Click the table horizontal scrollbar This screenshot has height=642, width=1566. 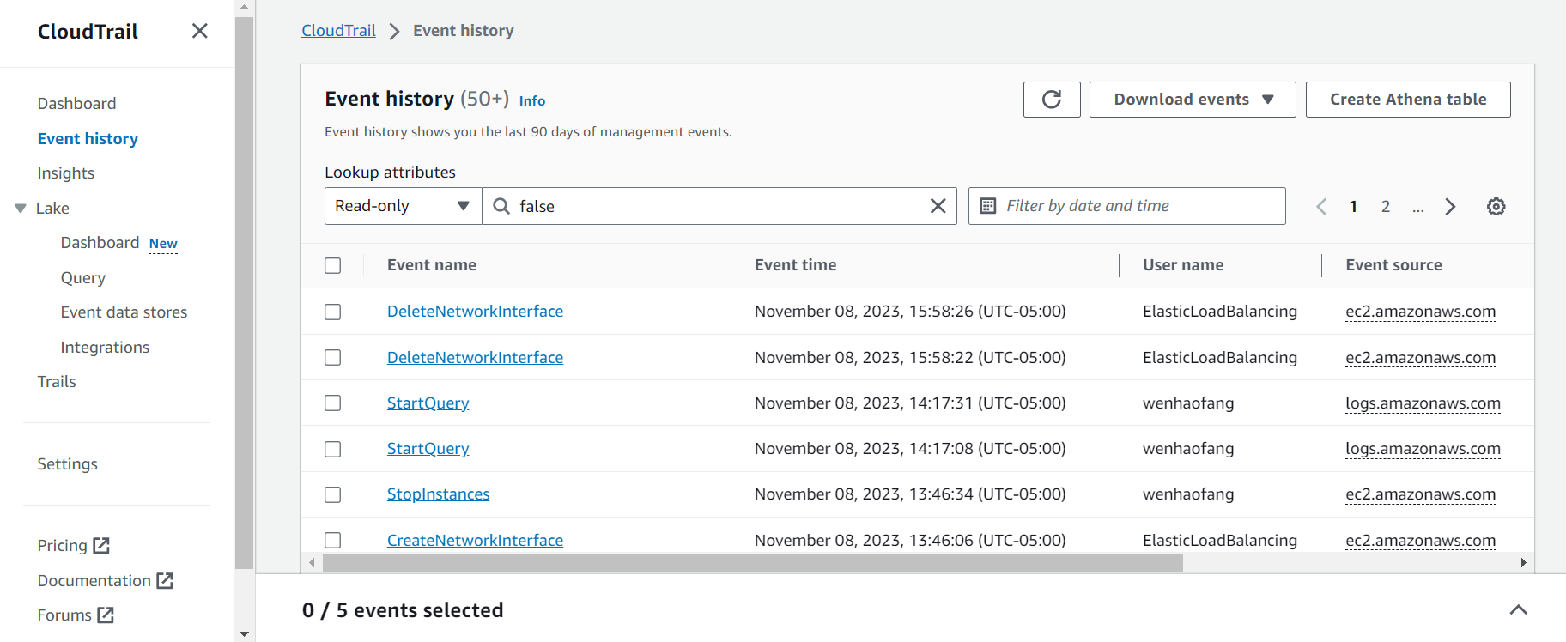[x=753, y=562]
